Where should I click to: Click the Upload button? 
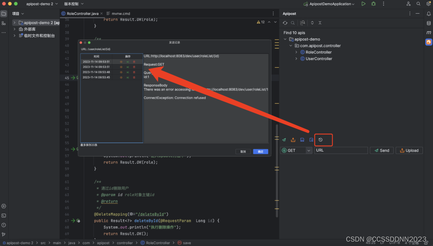click(x=409, y=150)
